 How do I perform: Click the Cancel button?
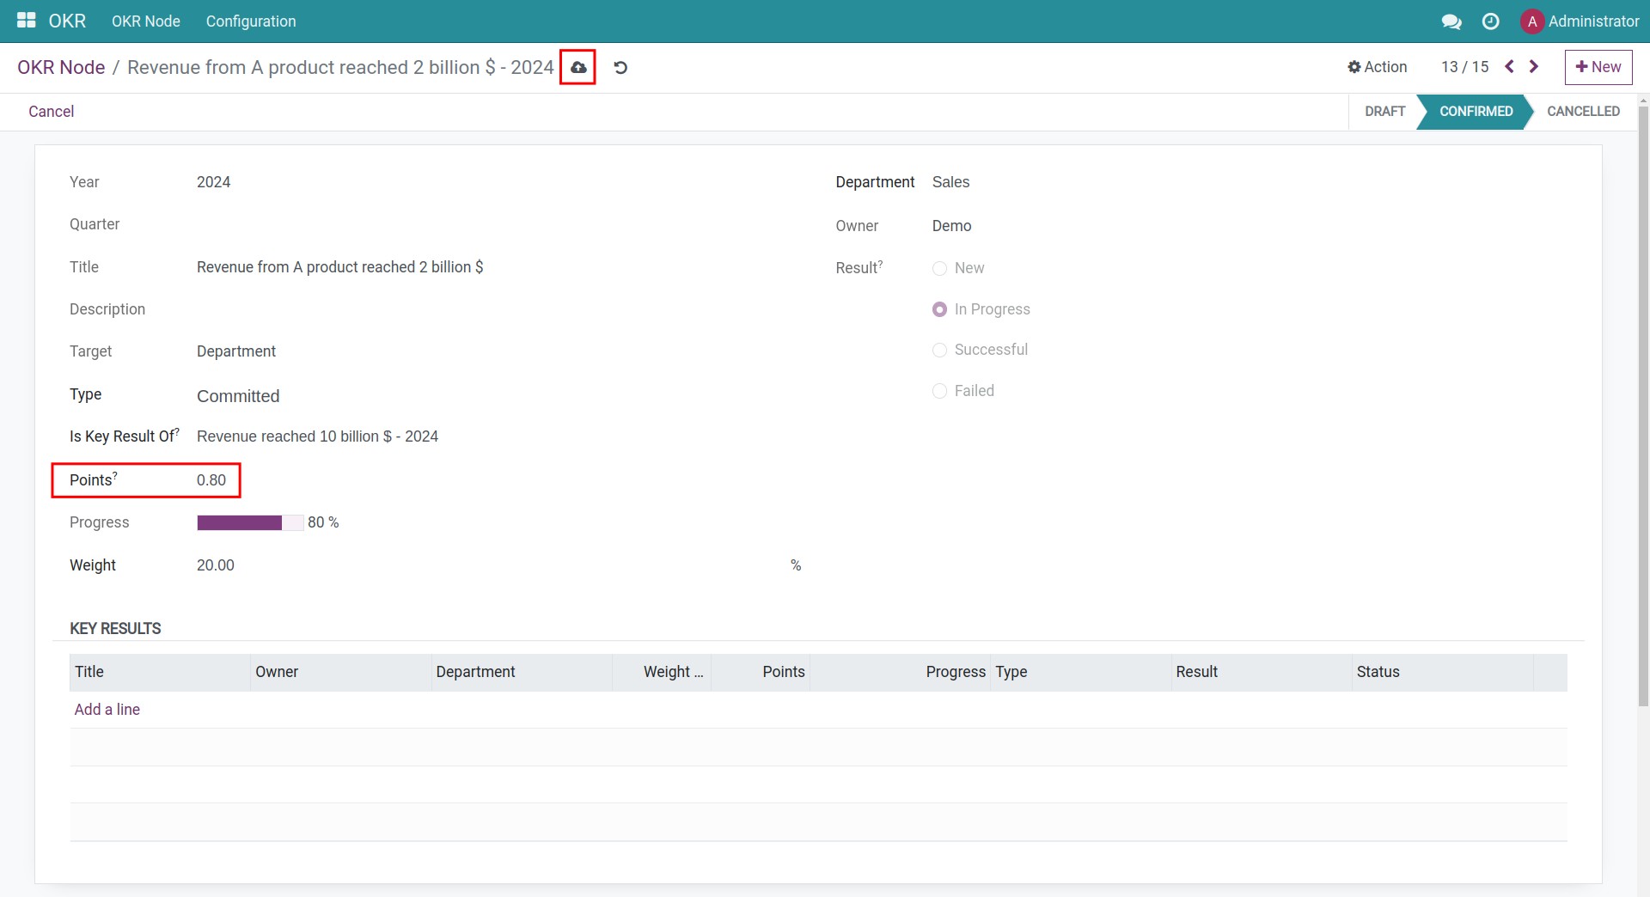pyautogui.click(x=51, y=112)
